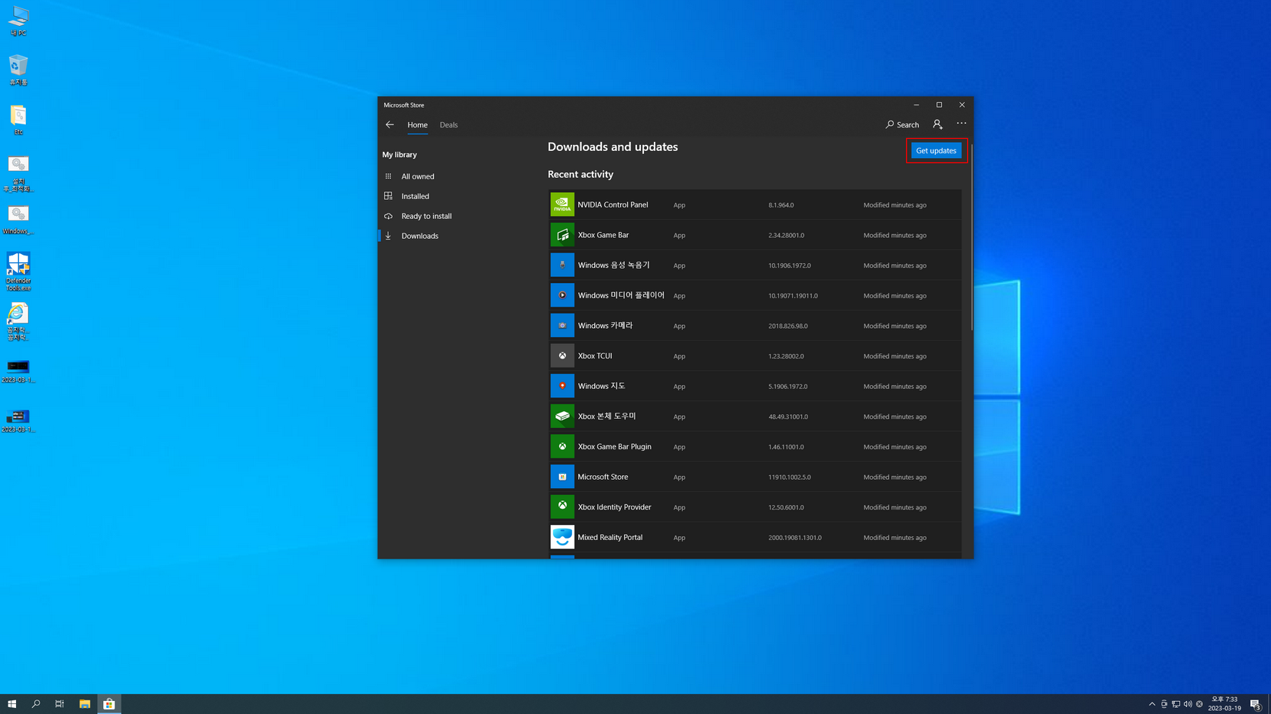This screenshot has width=1271, height=714.
Task: Click the Microsoft Store app list icon
Action: [562, 477]
